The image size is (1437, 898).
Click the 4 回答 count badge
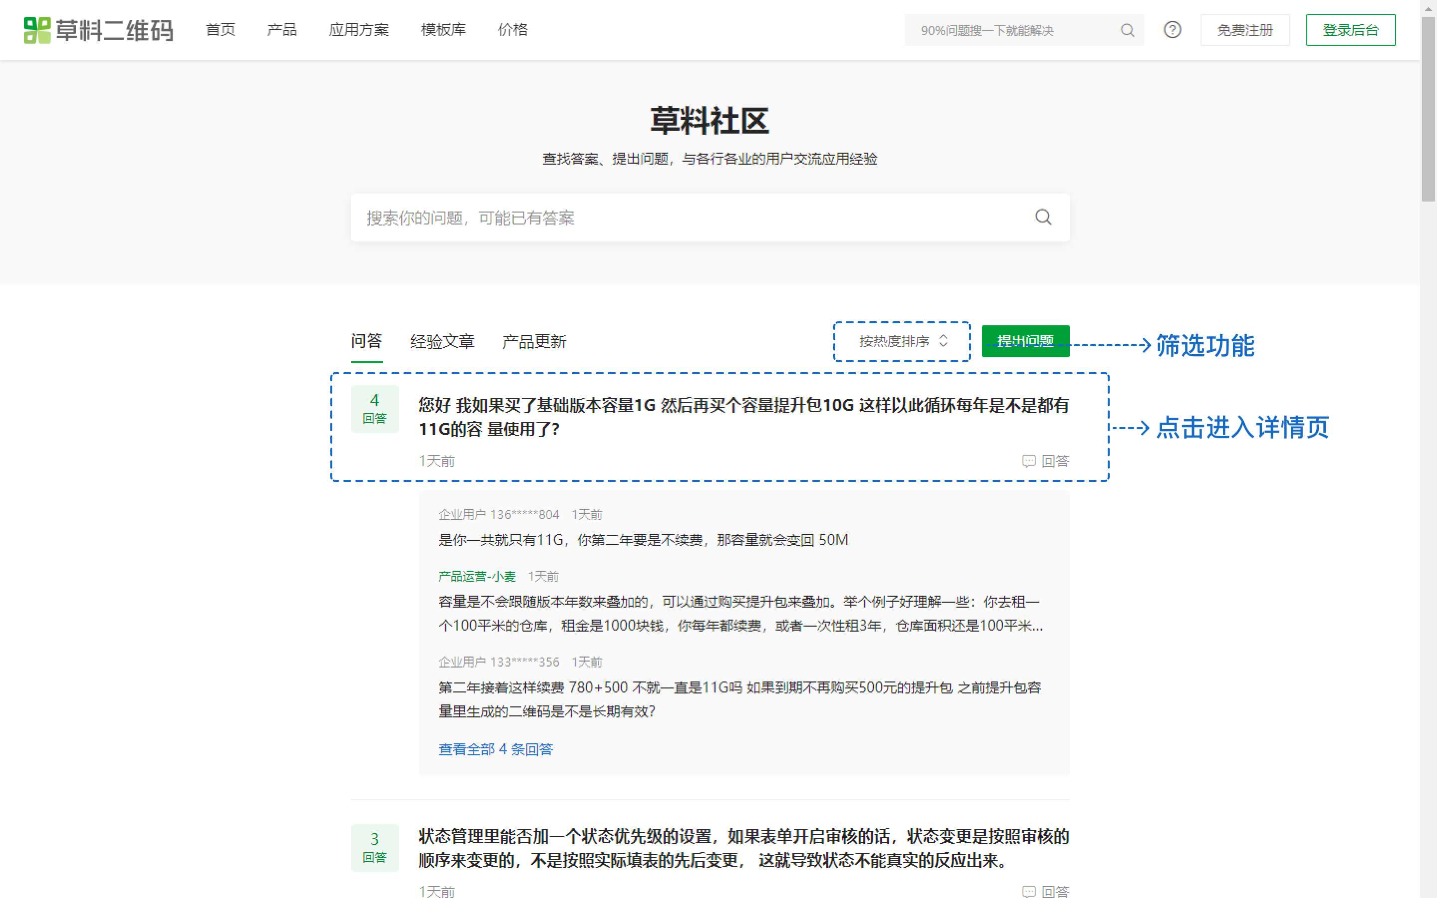(375, 409)
